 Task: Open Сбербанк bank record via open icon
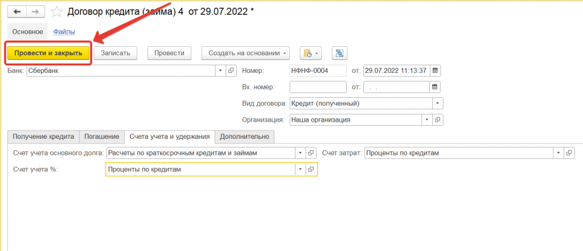[231, 71]
